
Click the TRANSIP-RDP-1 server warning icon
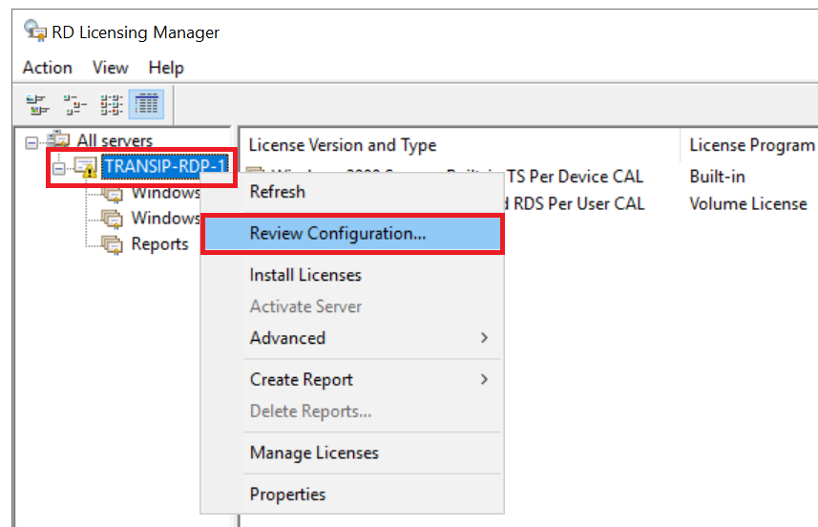pyautogui.click(x=85, y=167)
